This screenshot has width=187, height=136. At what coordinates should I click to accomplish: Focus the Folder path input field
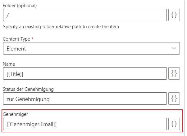point(85,15)
